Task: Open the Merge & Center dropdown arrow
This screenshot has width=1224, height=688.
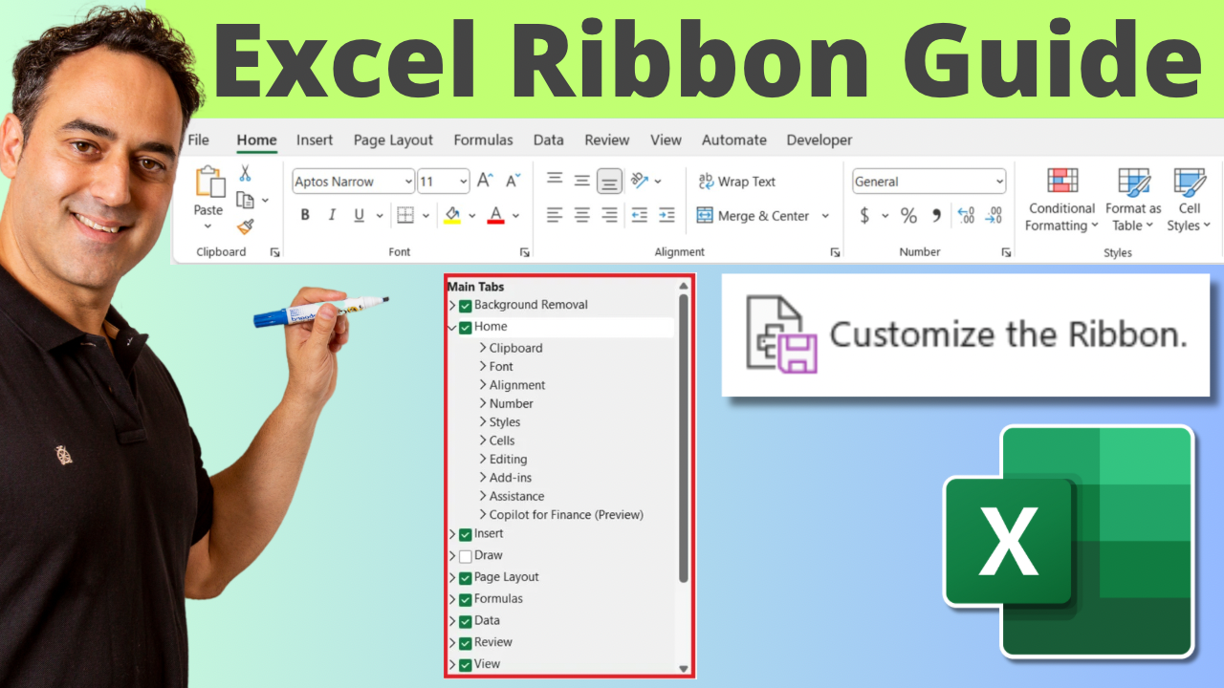Action: point(825,216)
